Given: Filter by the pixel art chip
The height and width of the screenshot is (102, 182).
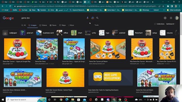Looking at the screenshot, I should coord(27,33).
